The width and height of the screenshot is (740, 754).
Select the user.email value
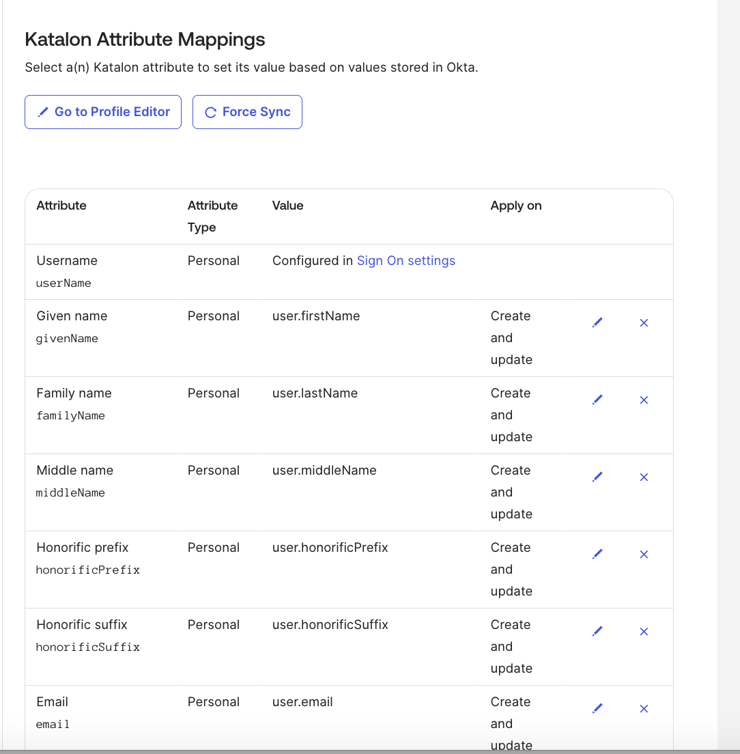pos(302,702)
